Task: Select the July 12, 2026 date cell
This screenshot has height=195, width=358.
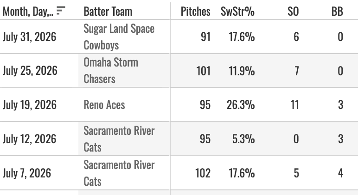Action: [29, 139]
